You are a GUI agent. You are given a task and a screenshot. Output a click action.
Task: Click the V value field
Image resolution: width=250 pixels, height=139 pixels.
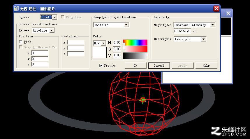(117, 55)
